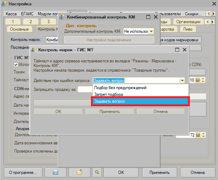Image resolution: width=218 pixels, height=180 pixels.
Task: Close the Комбинированный контроль КМ window
Action: pos(156,17)
